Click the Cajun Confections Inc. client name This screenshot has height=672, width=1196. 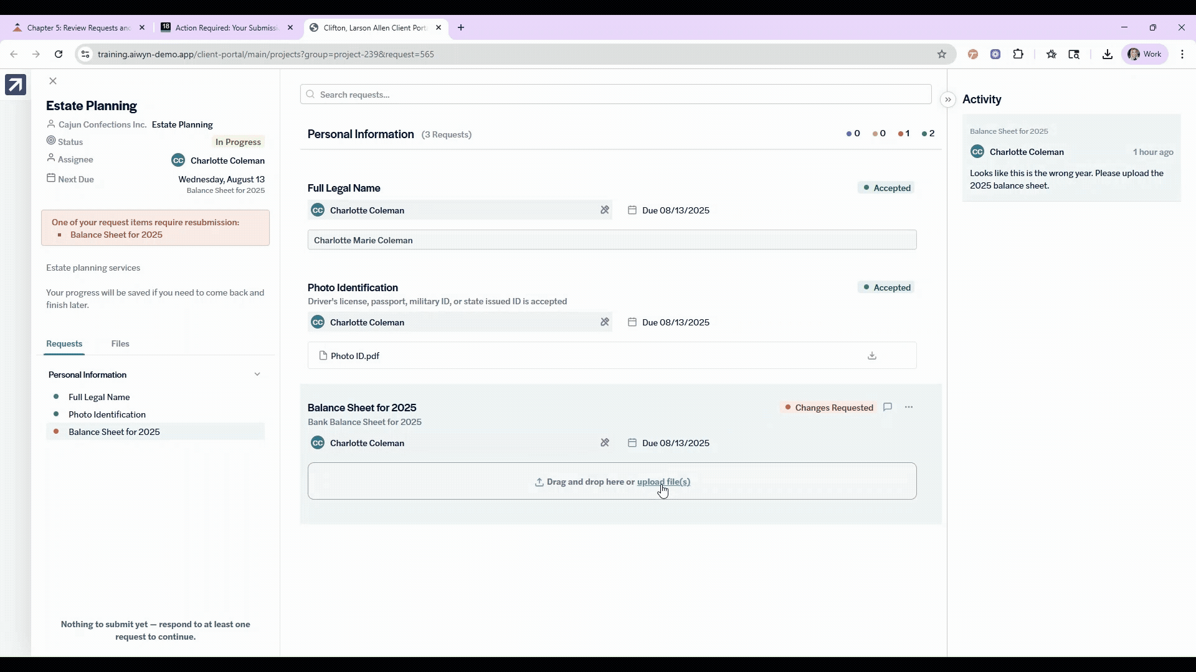pyautogui.click(x=103, y=124)
